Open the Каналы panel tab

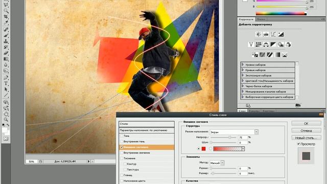pos(254,111)
